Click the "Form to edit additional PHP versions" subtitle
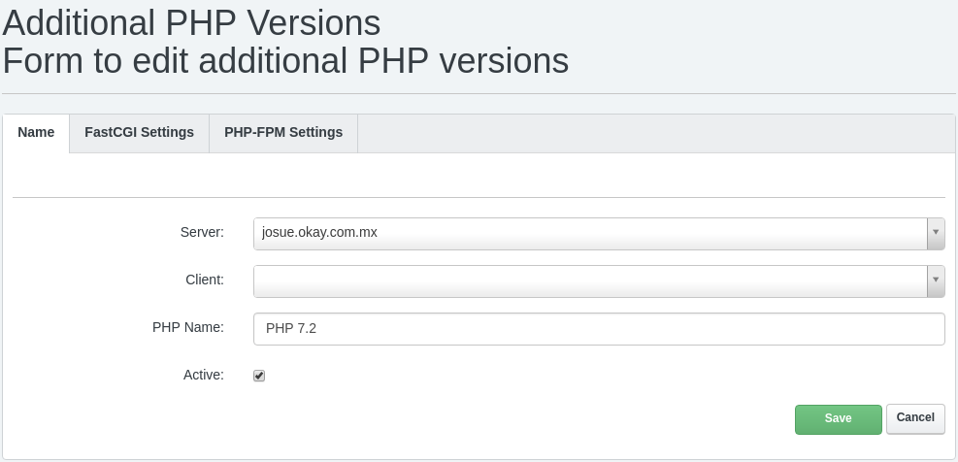 point(286,60)
